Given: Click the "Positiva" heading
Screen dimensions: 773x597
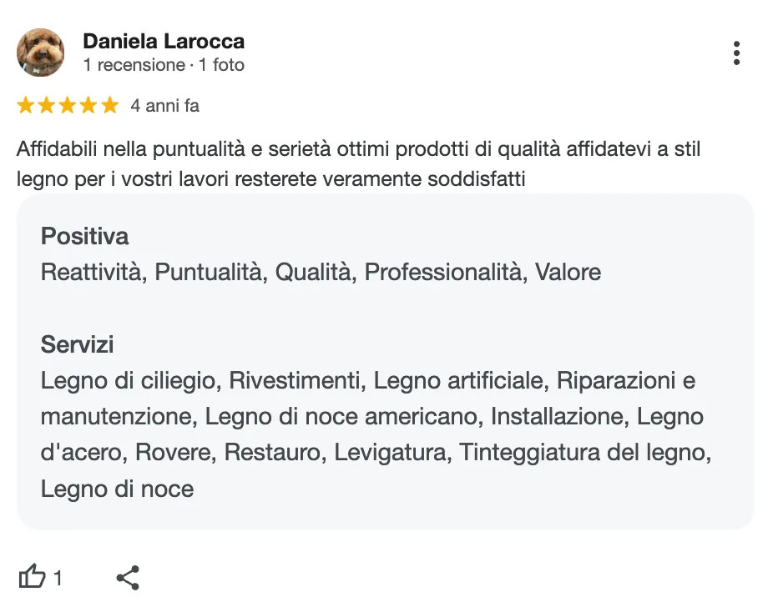Looking at the screenshot, I should coord(85,237).
